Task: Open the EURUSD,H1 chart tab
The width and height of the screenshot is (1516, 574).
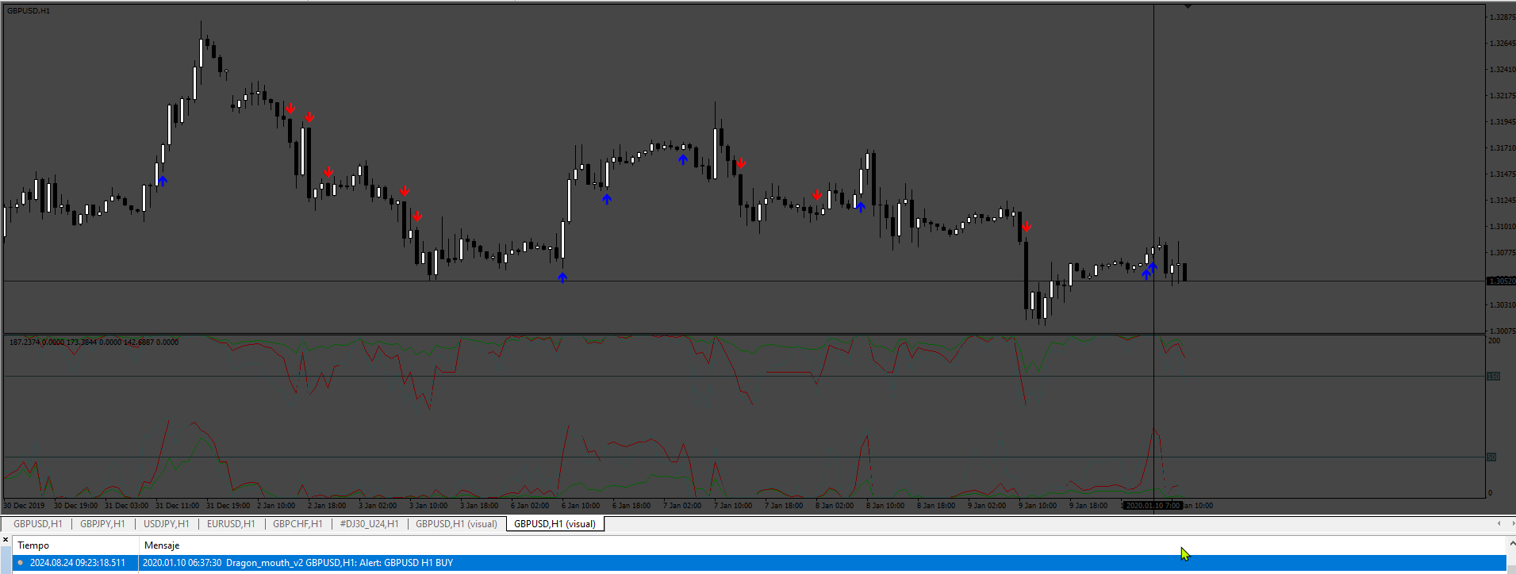Action: point(231,524)
